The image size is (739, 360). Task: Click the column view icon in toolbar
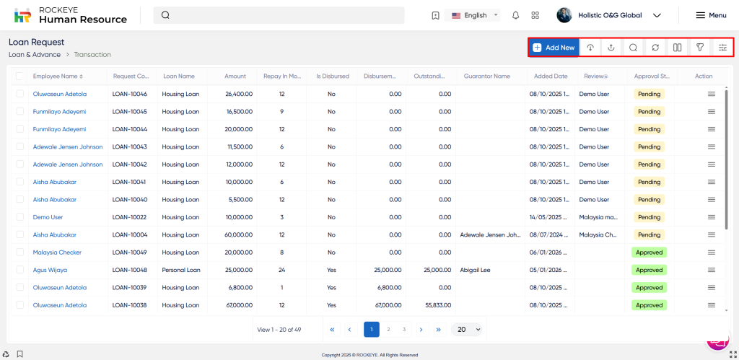click(677, 48)
